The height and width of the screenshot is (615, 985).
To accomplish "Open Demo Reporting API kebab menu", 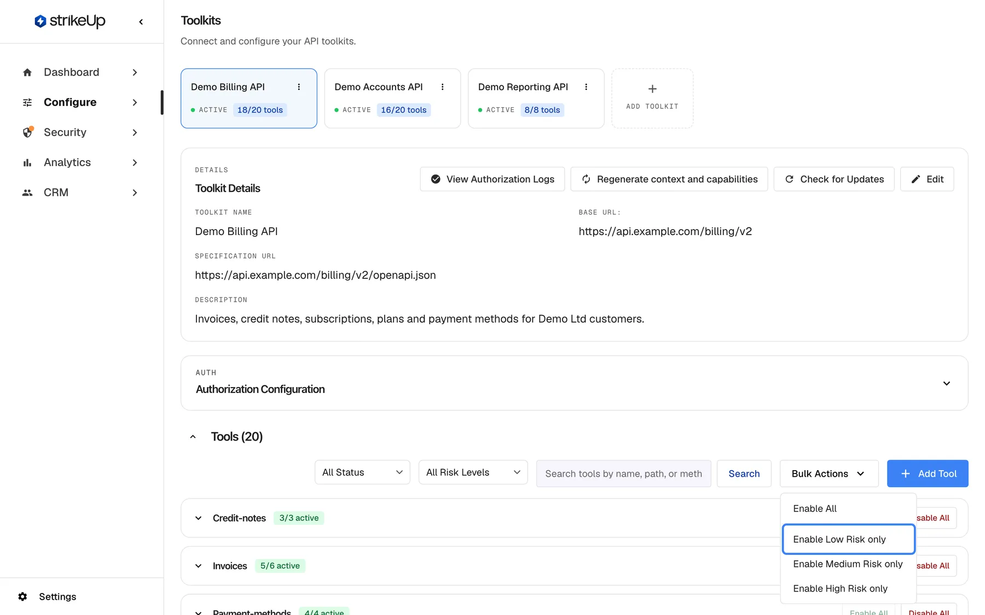I will click(x=586, y=87).
